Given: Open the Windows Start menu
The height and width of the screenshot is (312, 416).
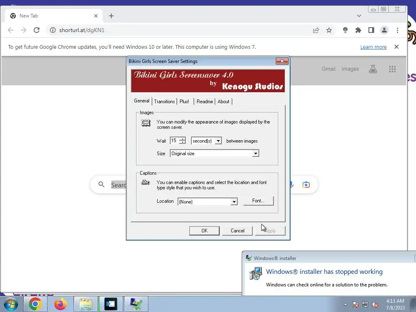Looking at the screenshot, I should click(11, 304).
